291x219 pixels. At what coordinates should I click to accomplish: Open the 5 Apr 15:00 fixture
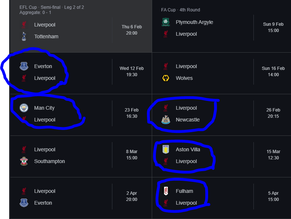(222, 198)
